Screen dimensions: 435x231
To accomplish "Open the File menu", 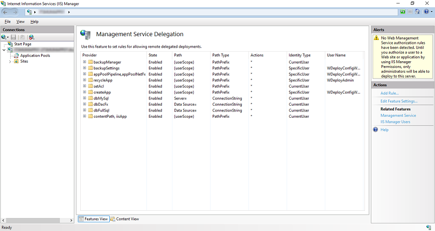I will [x=7, y=22].
